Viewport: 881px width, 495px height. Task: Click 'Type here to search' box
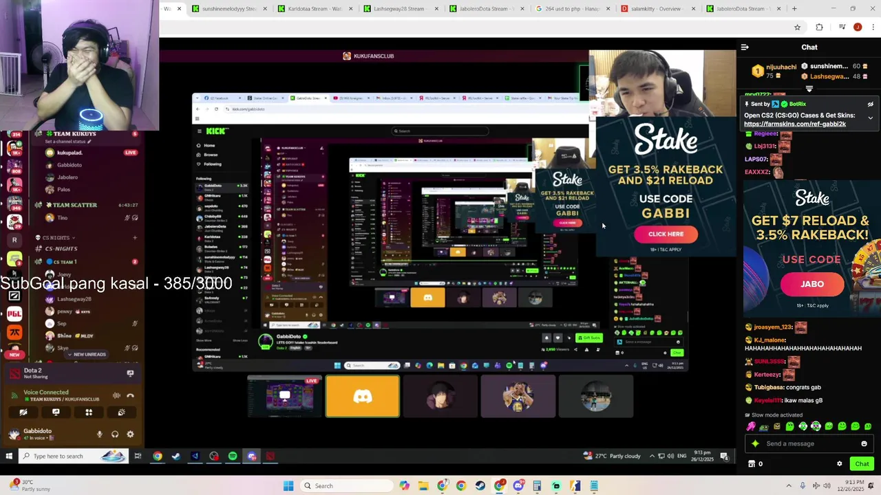click(x=72, y=456)
